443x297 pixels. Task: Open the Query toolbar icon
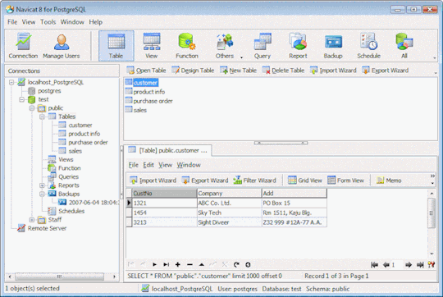[263, 46]
